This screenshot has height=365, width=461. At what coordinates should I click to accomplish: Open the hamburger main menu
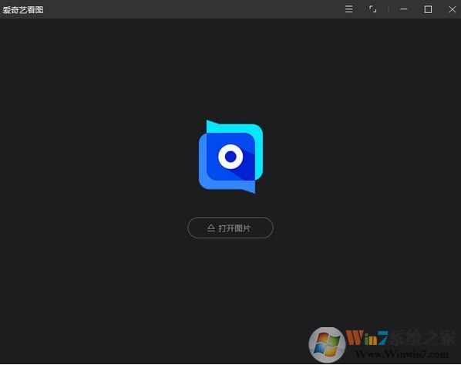[x=348, y=9]
